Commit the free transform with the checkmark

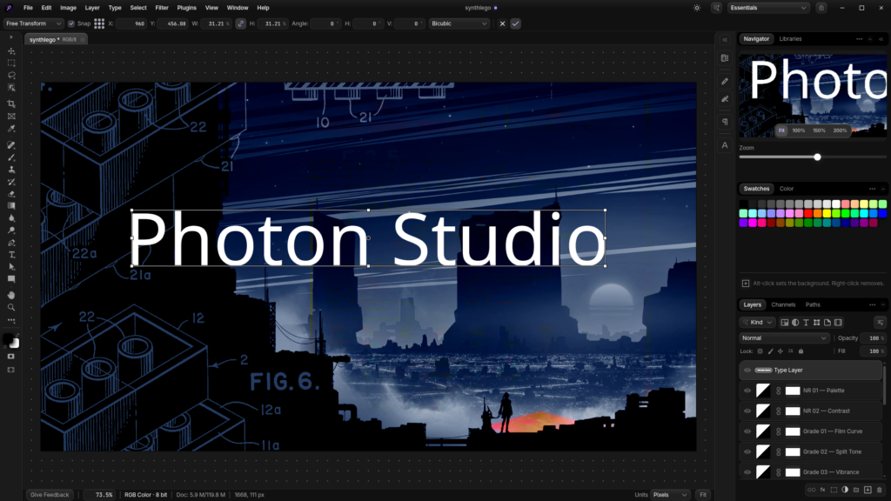tap(515, 23)
